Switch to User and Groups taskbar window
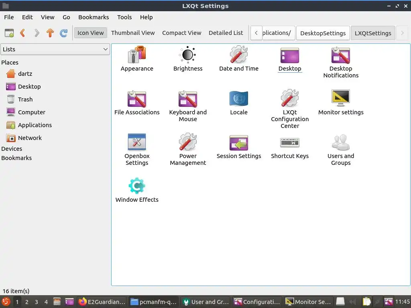The image size is (411, 308). pos(205,302)
